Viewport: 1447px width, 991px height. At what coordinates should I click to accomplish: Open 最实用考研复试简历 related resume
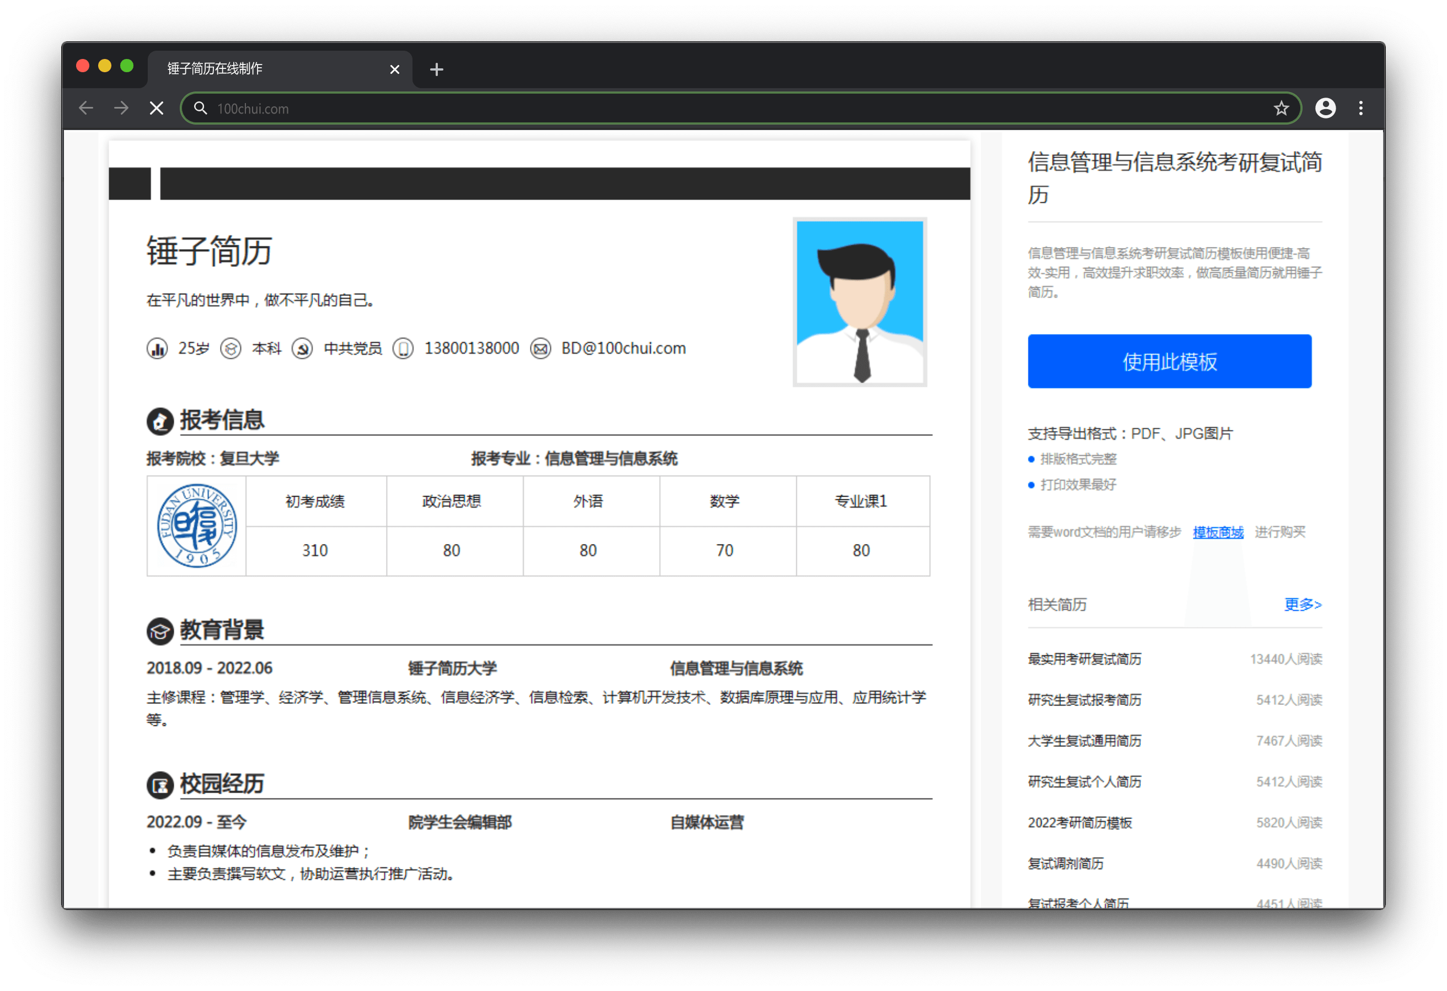[x=1084, y=659]
